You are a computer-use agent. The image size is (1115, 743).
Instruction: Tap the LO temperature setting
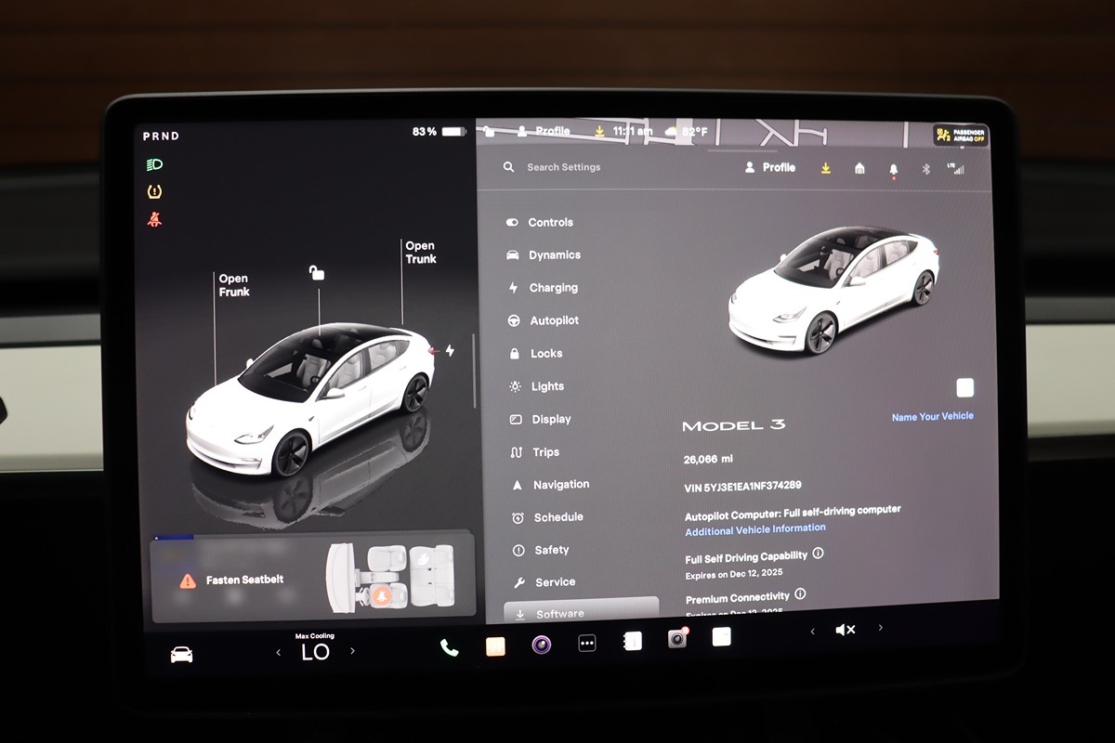[315, 652]
